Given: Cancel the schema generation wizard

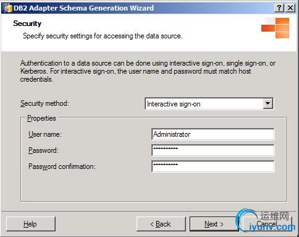Looking at the screenshot, I should 267,224.
